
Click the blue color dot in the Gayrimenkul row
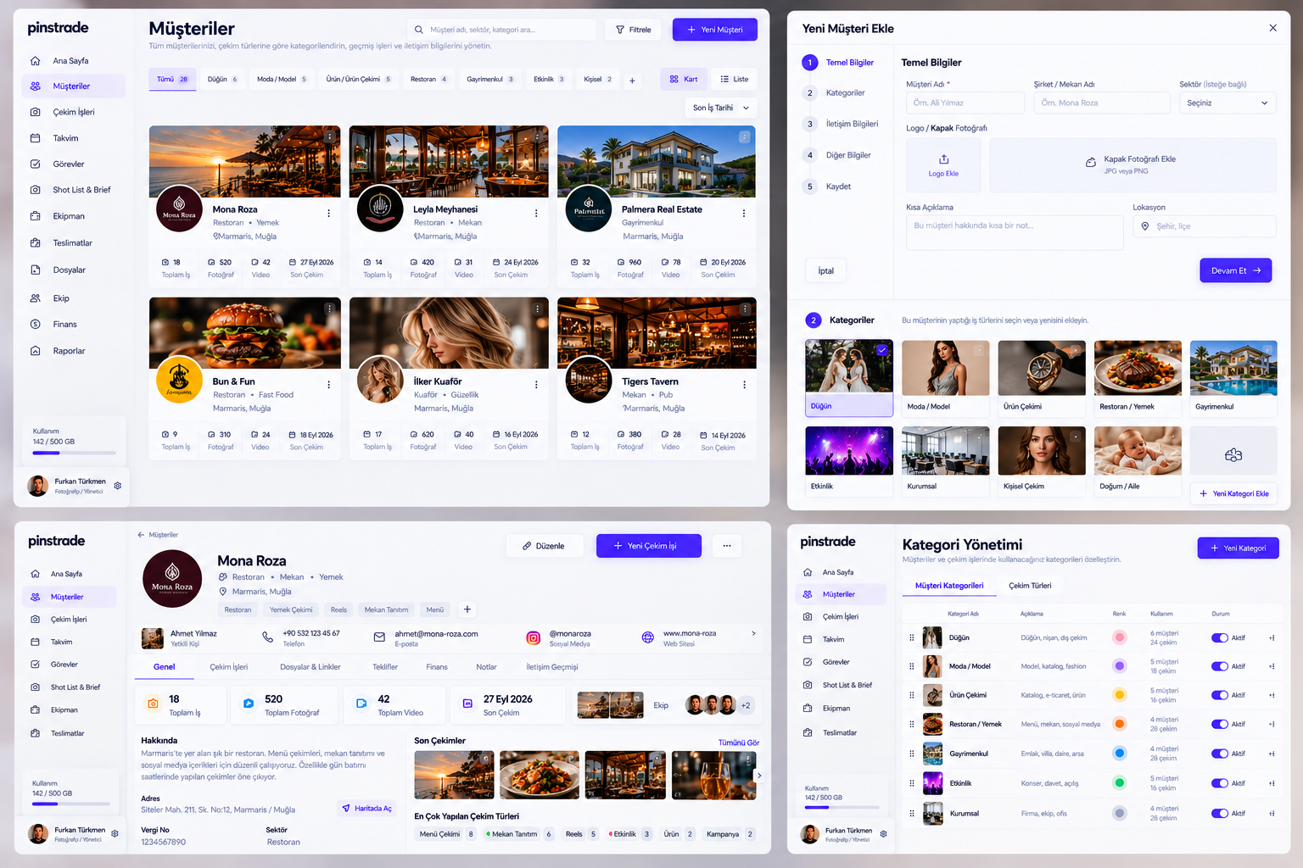(1120, 753)
